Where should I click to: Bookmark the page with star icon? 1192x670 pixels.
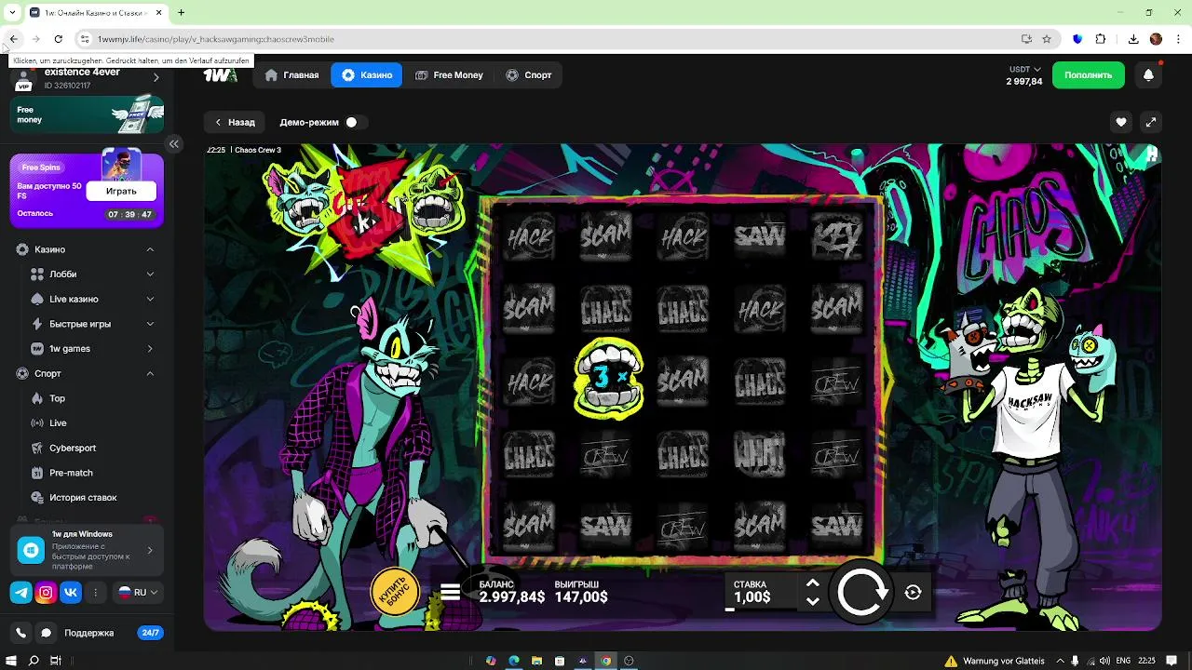pos(1047,39)
